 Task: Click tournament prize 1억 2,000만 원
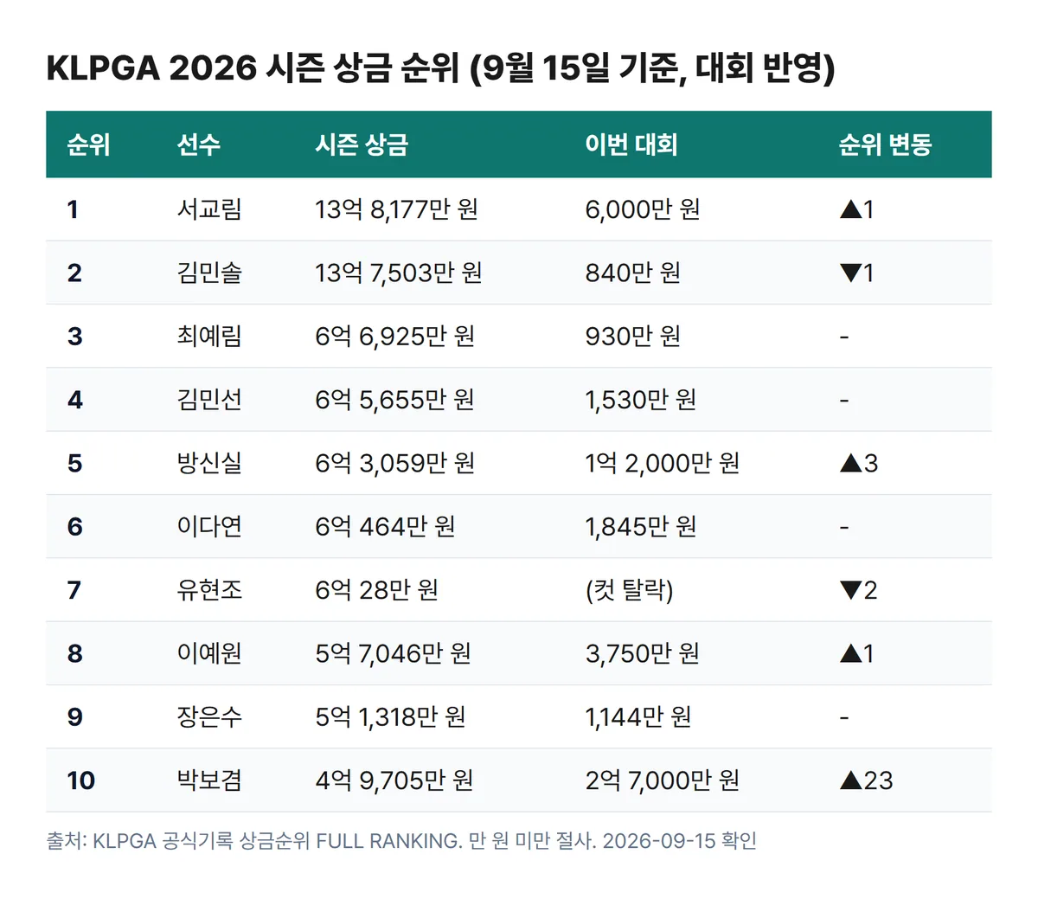coord(663,463)
